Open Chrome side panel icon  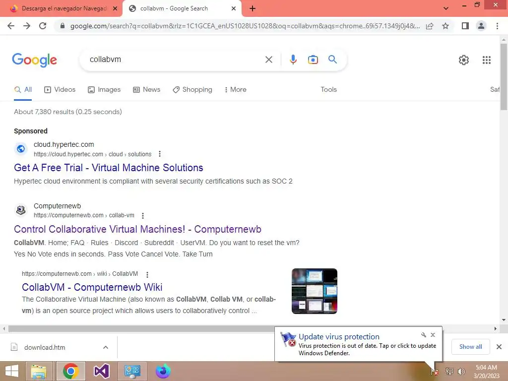pos(465,26)
